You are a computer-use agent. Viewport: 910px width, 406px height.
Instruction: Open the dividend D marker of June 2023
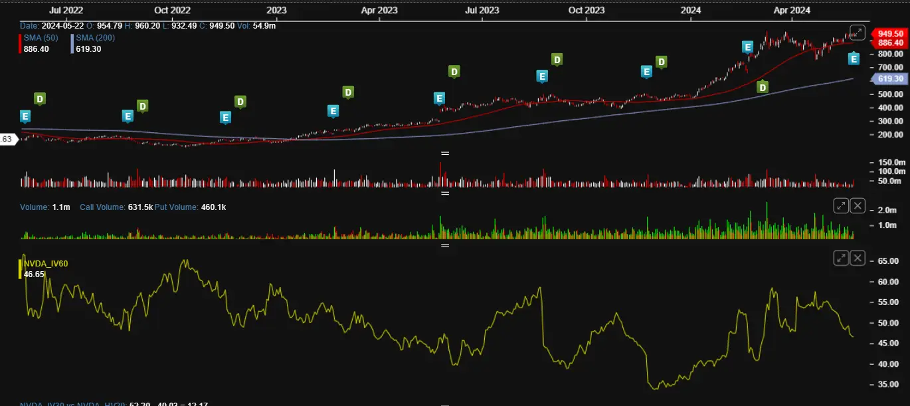point(454,71)
